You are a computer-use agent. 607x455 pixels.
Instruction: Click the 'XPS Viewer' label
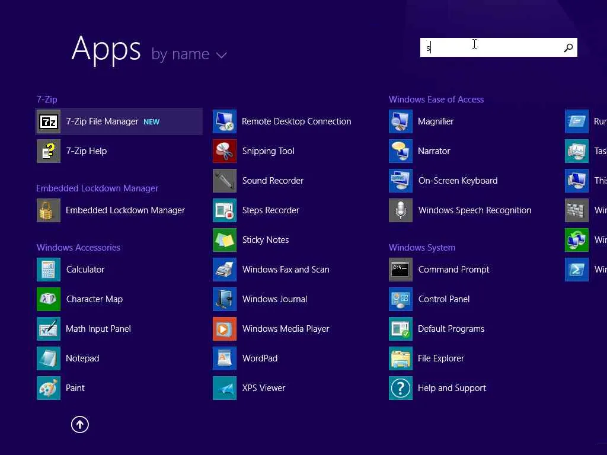coord(264,387)
